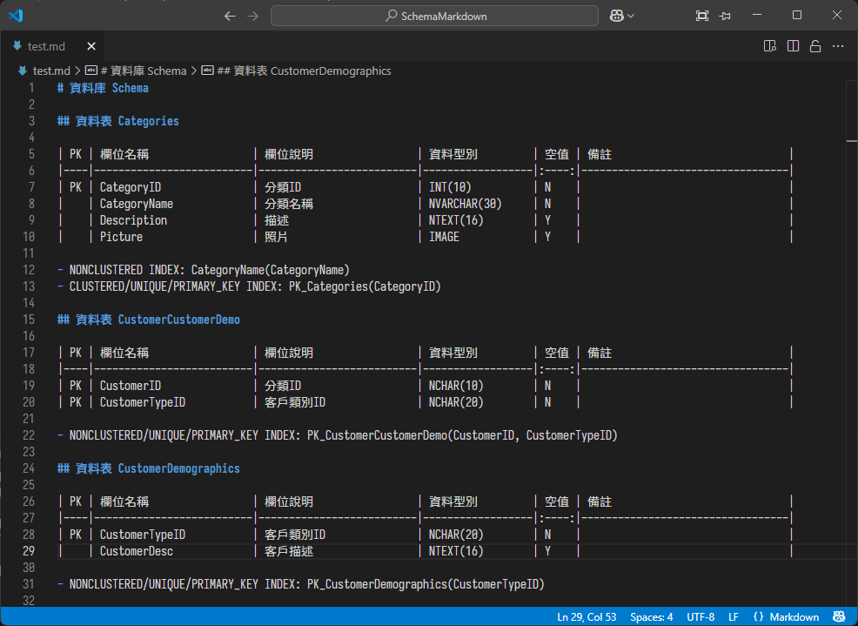Close the test.md tab
Viewport: 858px width, 626px height.
pyautogui.click(x=91, y=46)
